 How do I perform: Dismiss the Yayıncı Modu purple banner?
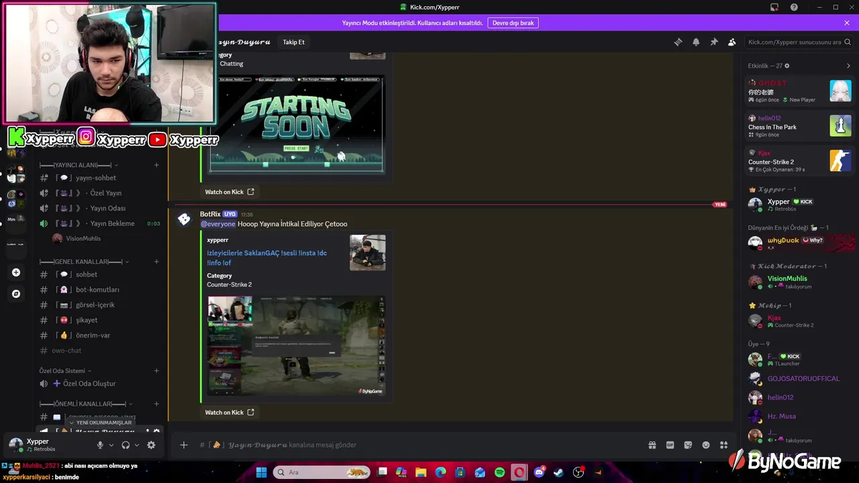tap(847, 23)
